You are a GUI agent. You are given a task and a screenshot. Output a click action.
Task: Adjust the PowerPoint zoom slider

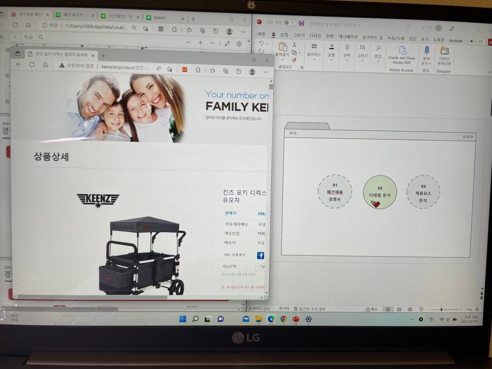click(442, 309)
